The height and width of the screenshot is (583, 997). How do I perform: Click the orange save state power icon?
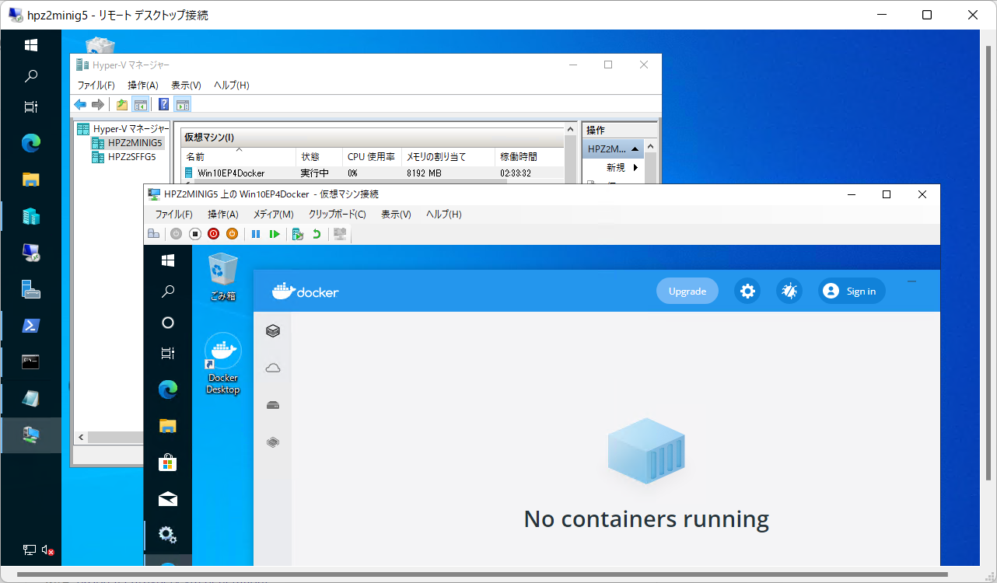(x=232, y=234)
